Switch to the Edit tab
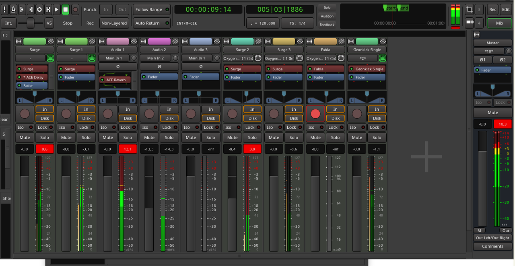The height and width of the screenshot is (266, 515). coord(506,9)
